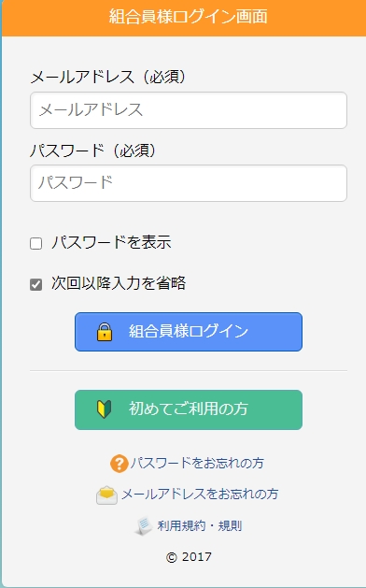Click the open envelope mail icon
The width and height of the screenshot is (366, 588).
point(106,495)
